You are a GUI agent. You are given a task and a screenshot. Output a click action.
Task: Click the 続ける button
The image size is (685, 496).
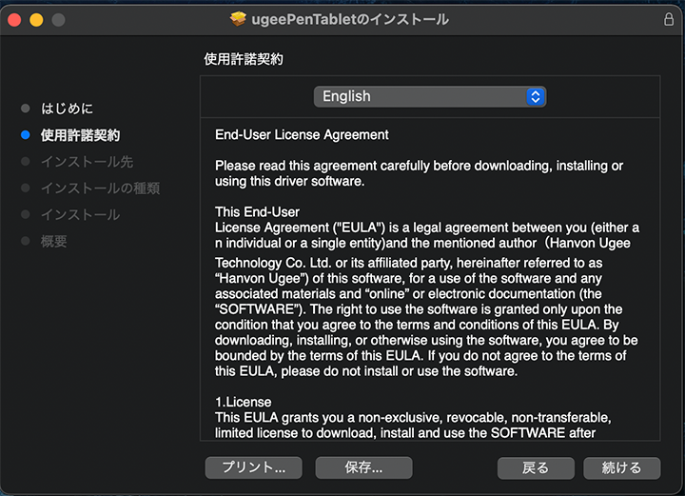[x=621, y=467]
